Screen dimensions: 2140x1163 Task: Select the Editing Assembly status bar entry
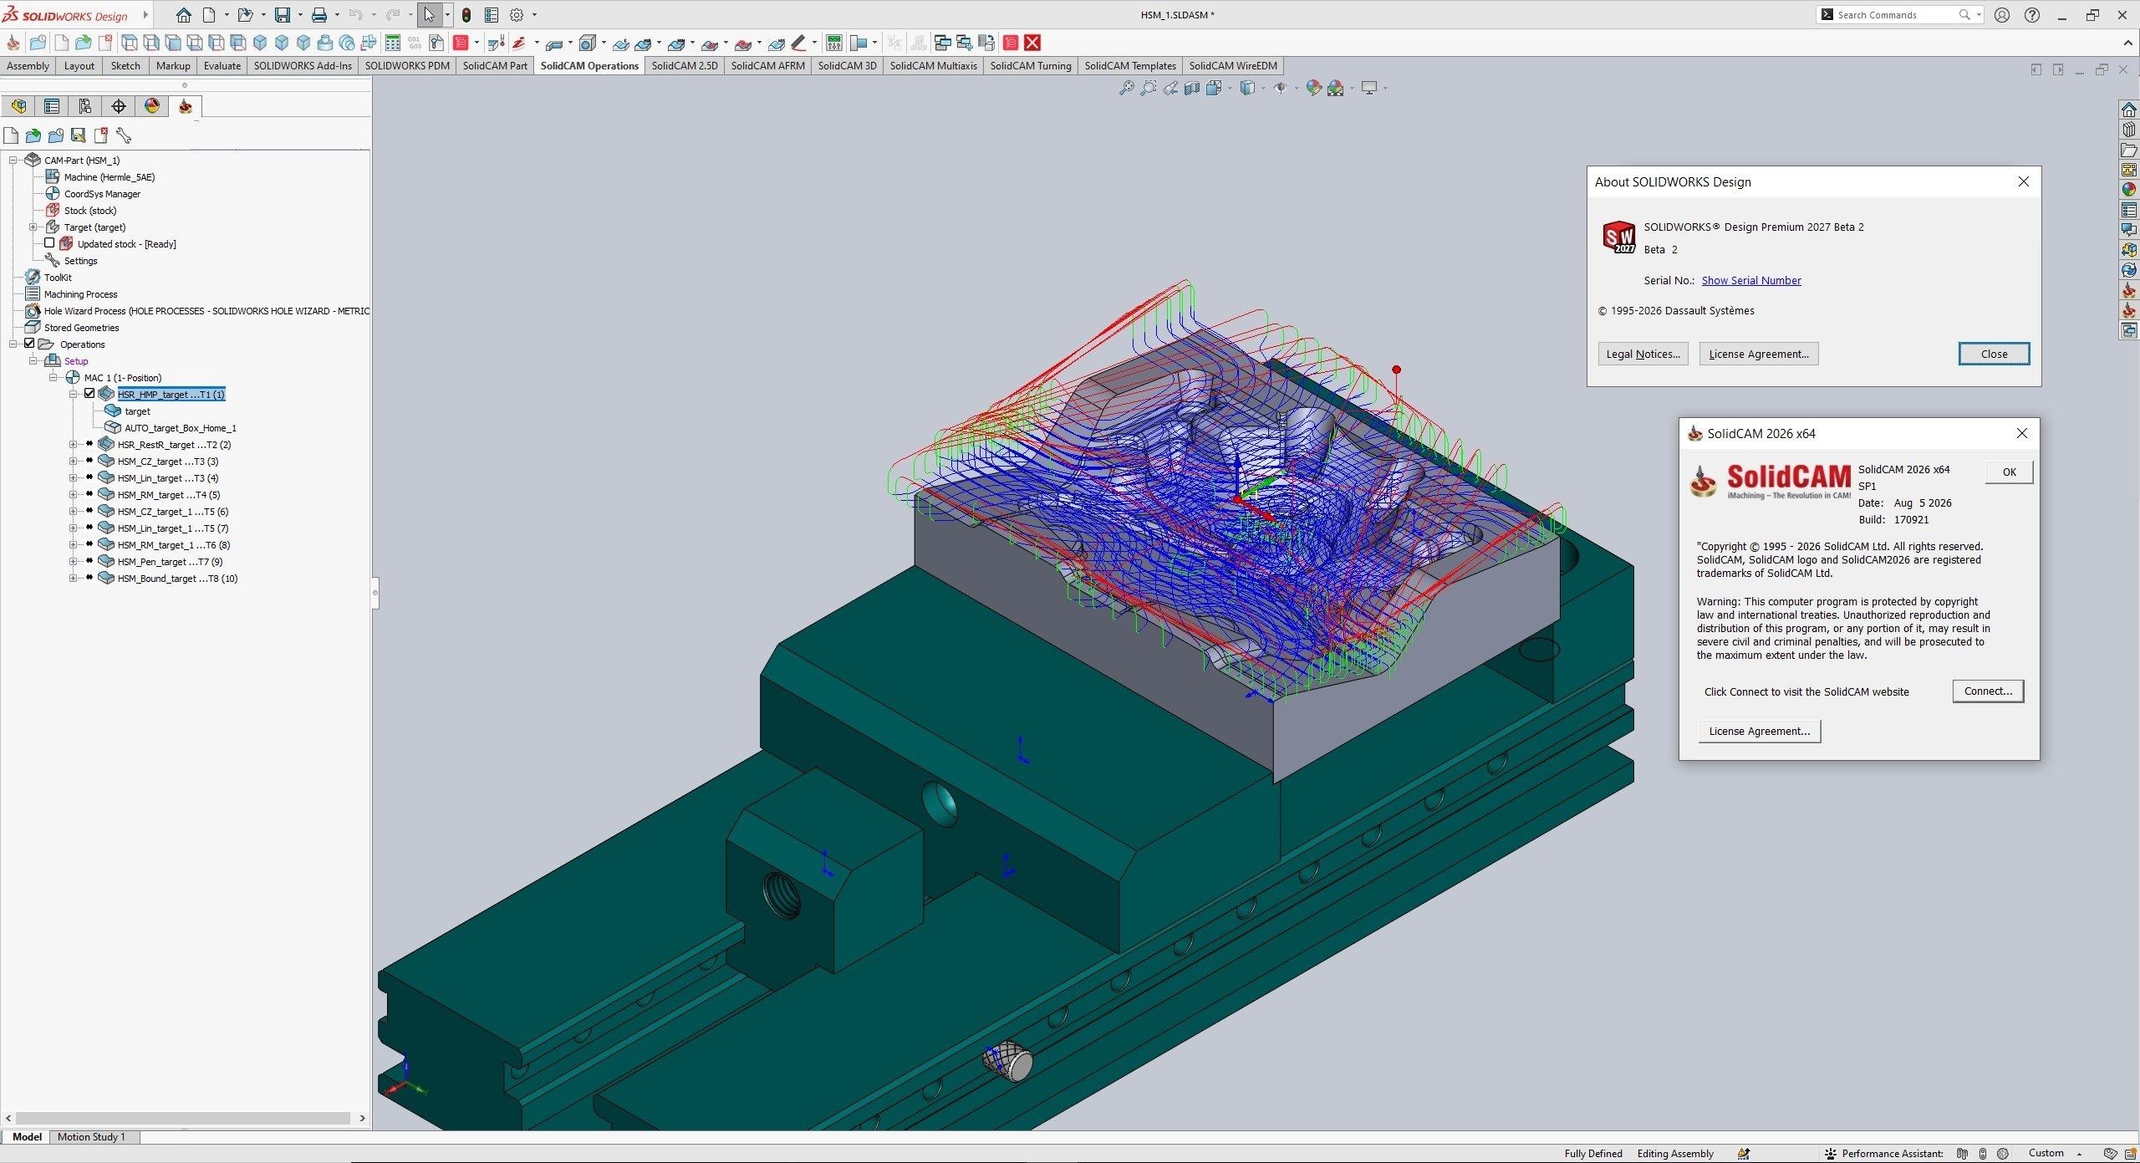1675,1154
